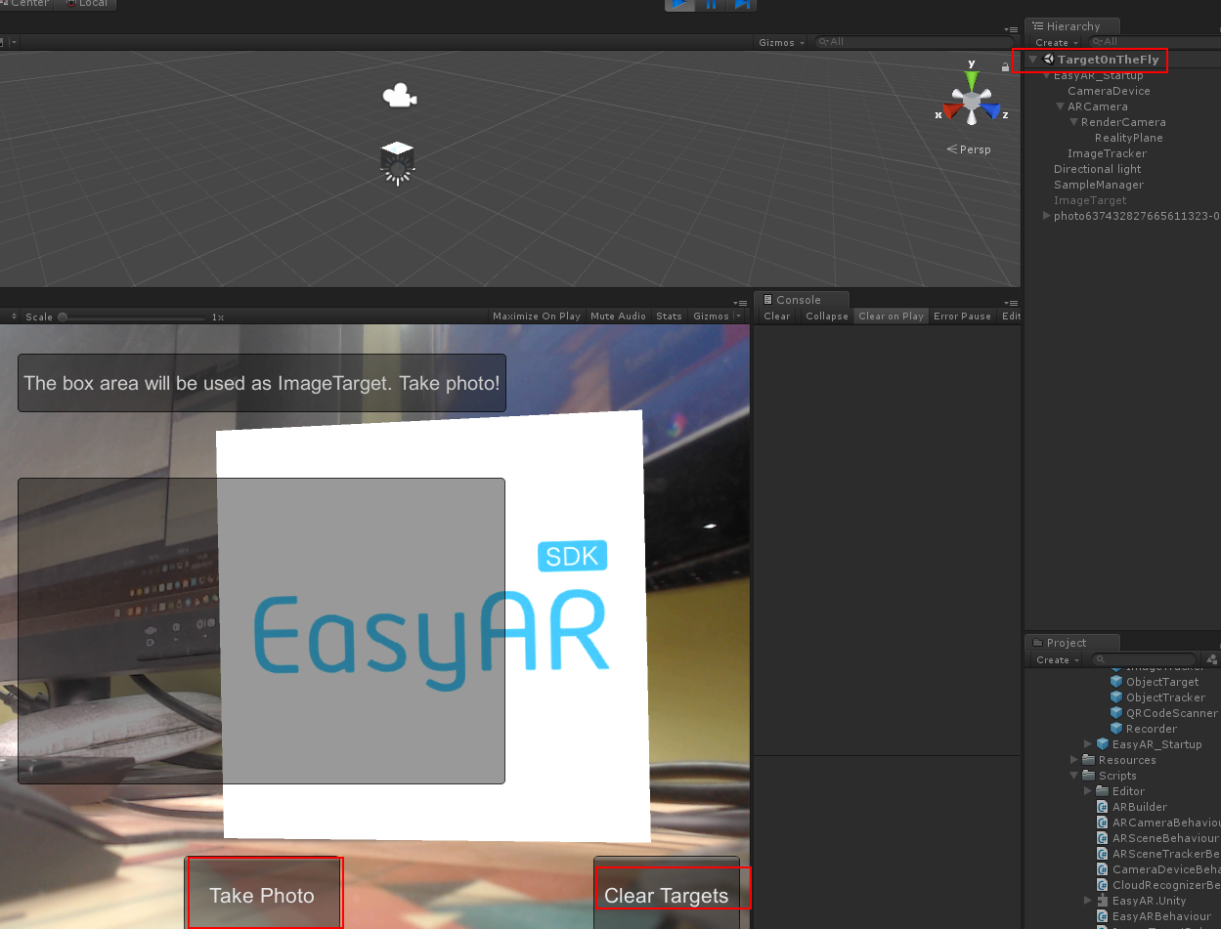Click the Clear Targets button

pyautogui.click(x=667, y=893)
